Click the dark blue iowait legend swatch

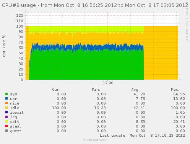[6, 112]
